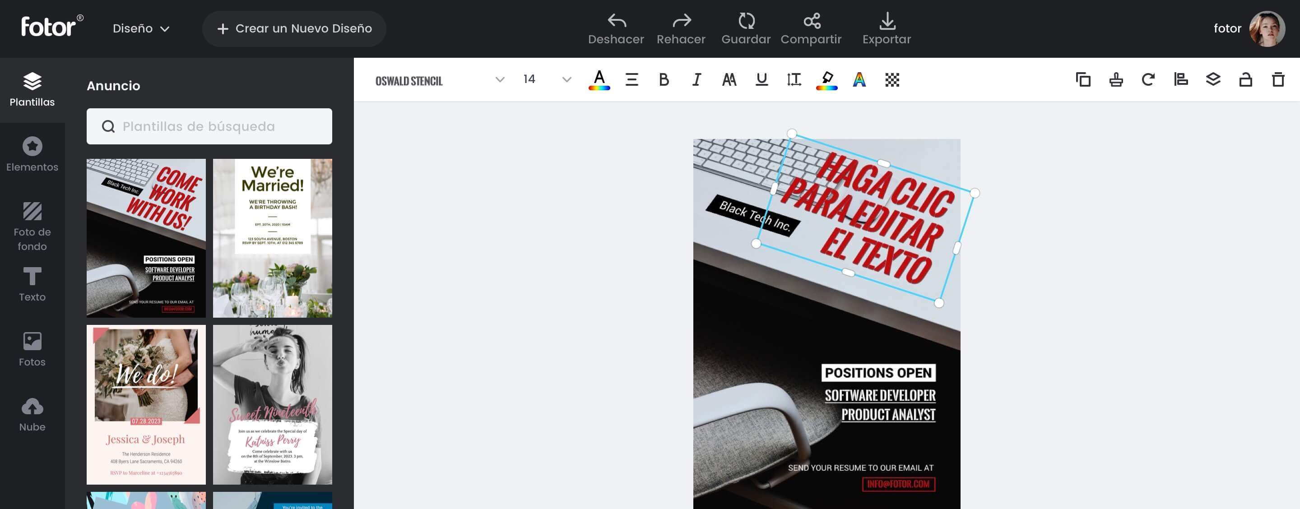Click the Redo (Rehacer) icon
Image resolution: width=1300 pixels, height=509 pixels.
click(681, 21)
